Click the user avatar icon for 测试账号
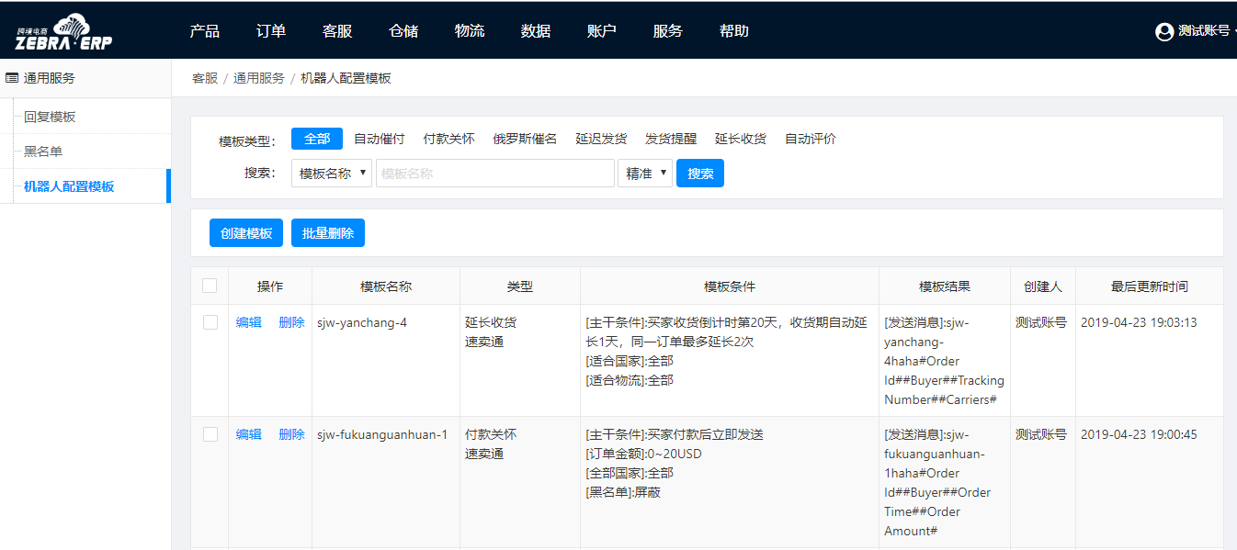This screenshot has height=550, width=1237. (x=1164, y=31)
